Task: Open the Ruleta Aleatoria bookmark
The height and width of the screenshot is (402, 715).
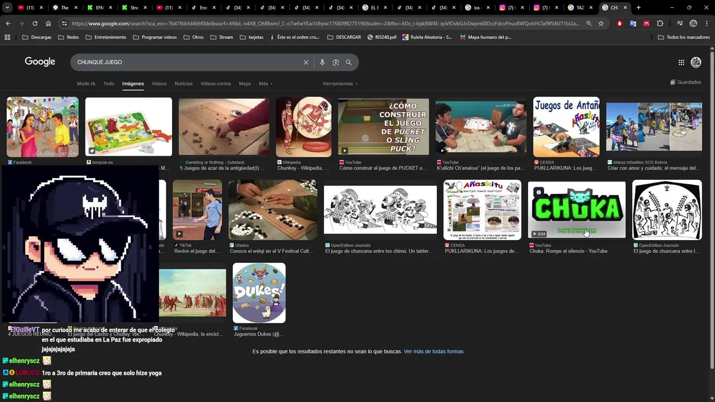Action: [x=427, y=37]
